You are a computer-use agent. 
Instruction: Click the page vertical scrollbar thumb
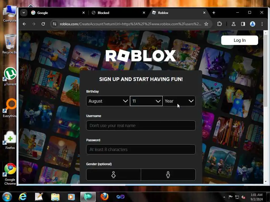click(266, 70)
